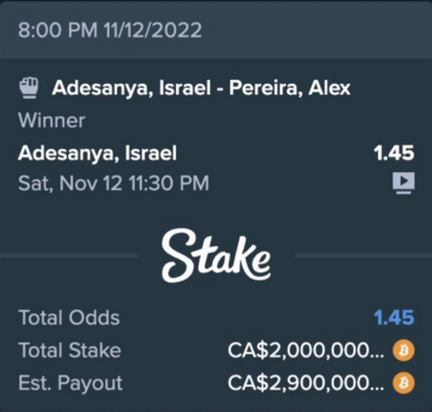Click the 1.45 odds next to Adesanya

(x=394, y=153)
